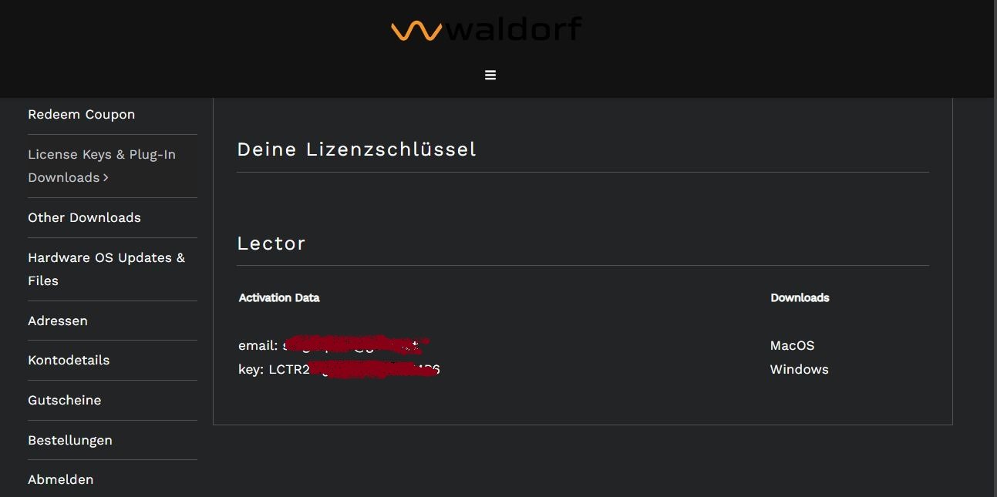Screen dimensions: 997x497
Task: Download the Lector MacOS installer
Action: pos(792,345)
